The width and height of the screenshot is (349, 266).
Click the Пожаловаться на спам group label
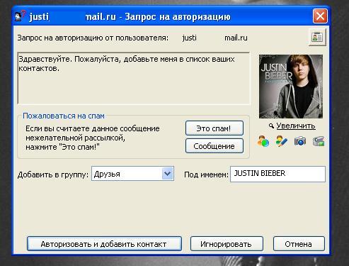[x=64, y=116]
